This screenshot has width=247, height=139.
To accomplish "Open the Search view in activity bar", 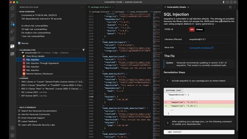I will [12, 15].
